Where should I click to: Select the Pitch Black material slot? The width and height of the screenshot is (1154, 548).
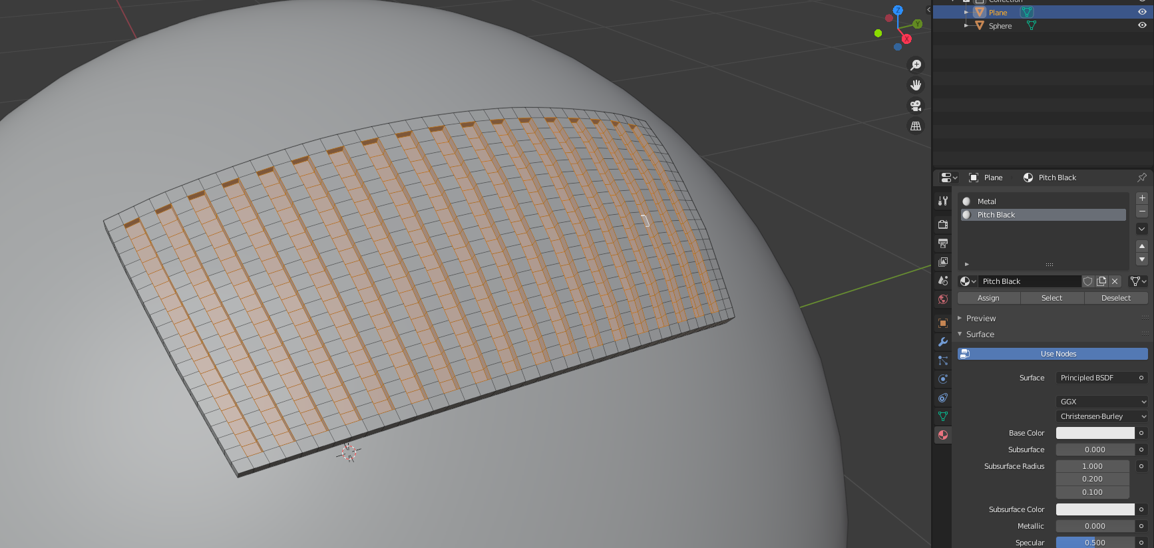point(1043,215)
